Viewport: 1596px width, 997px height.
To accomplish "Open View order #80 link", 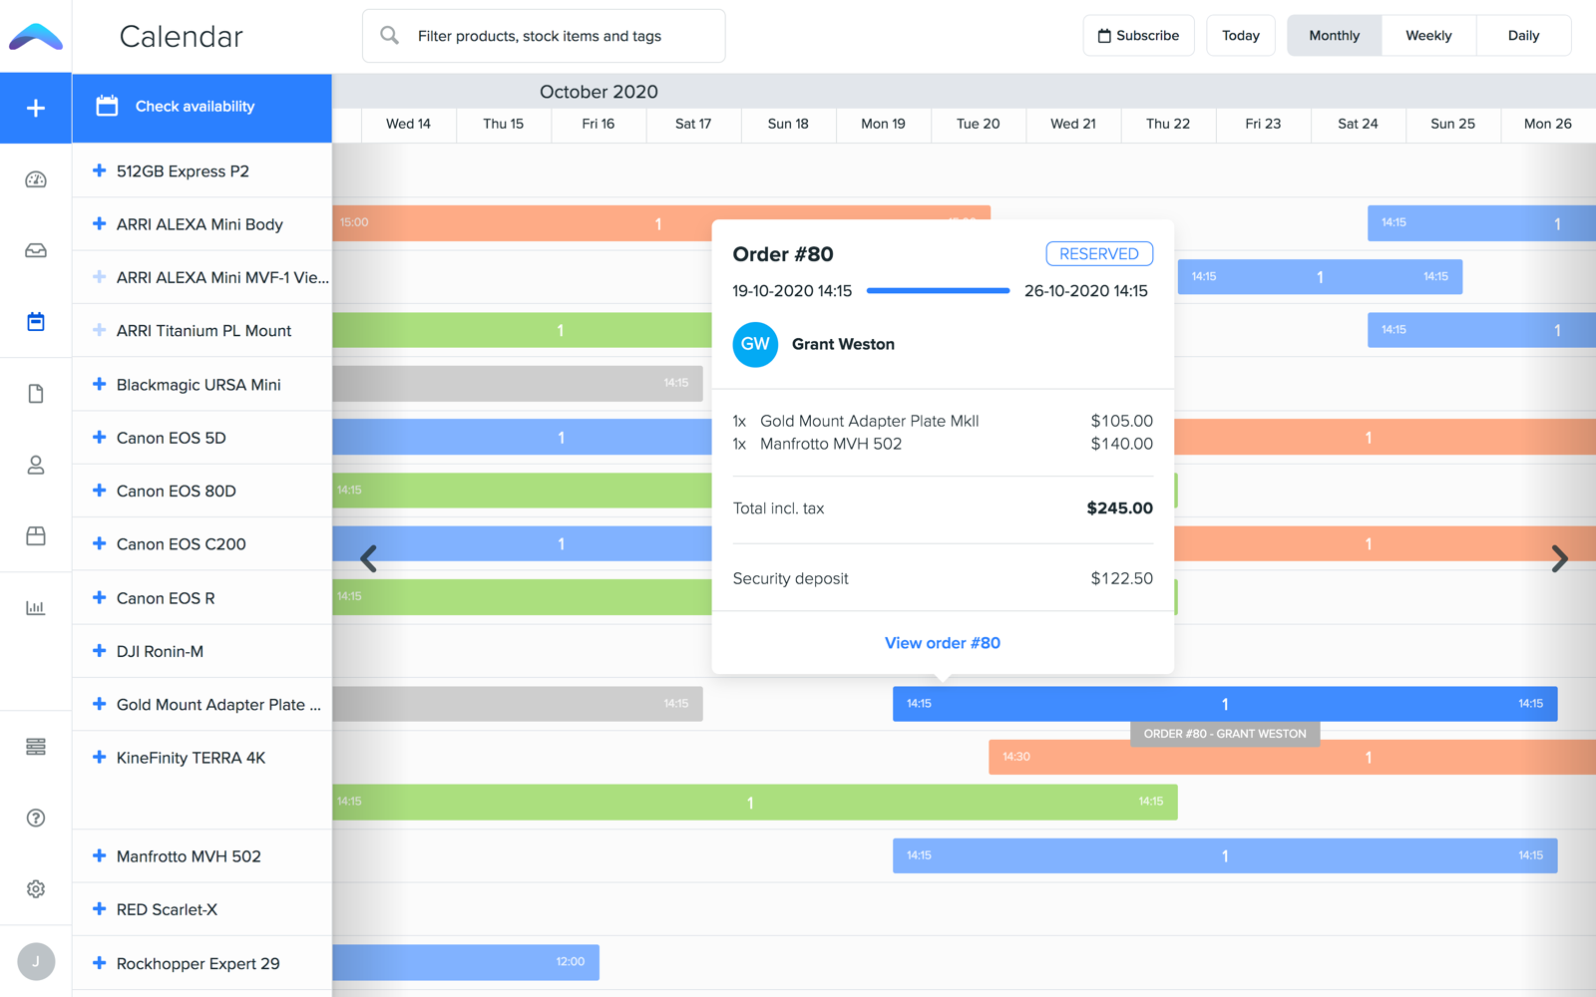I will [942, 642].
